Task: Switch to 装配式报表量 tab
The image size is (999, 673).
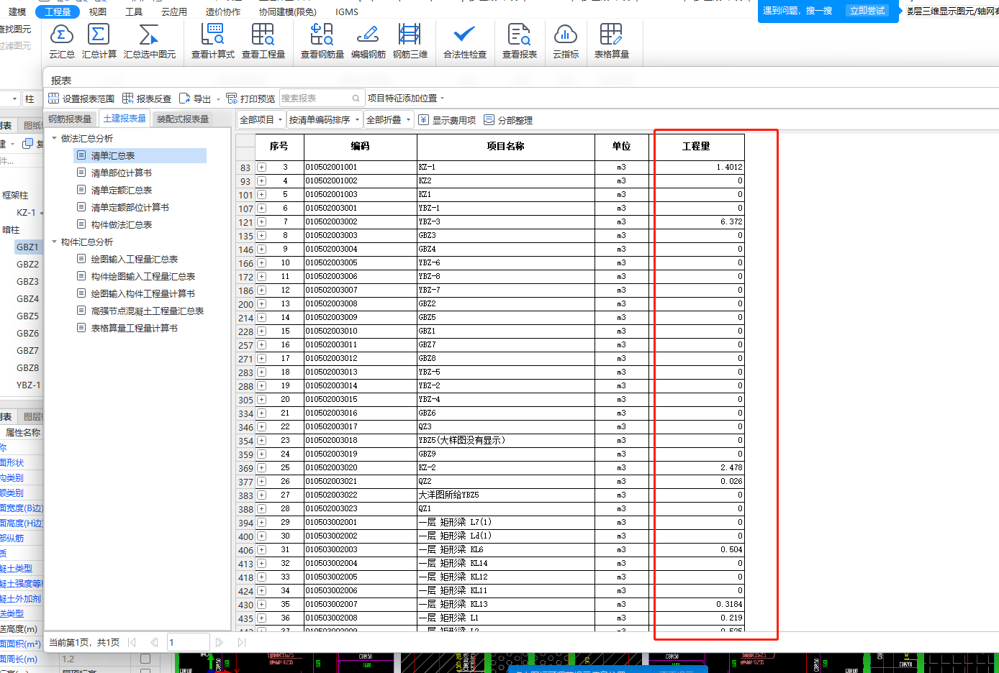Action: pyautogui.click(x=183, y=119)
